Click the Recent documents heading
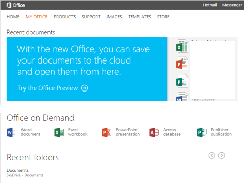The image size is (244, 183). pos(31,32)
